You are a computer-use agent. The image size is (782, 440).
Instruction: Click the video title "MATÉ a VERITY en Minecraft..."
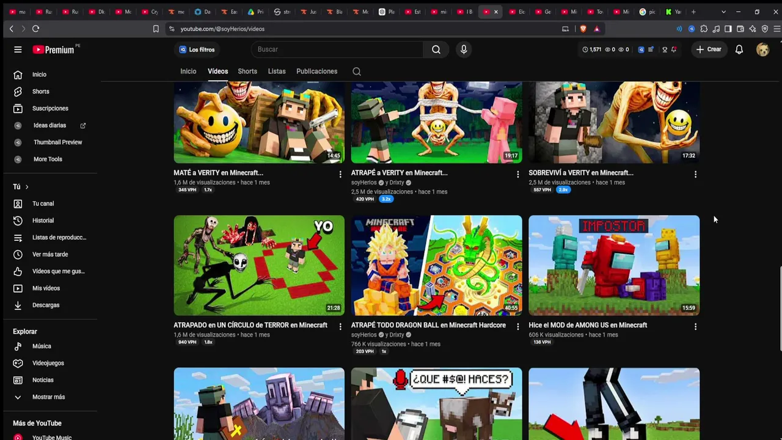point(218,173)
